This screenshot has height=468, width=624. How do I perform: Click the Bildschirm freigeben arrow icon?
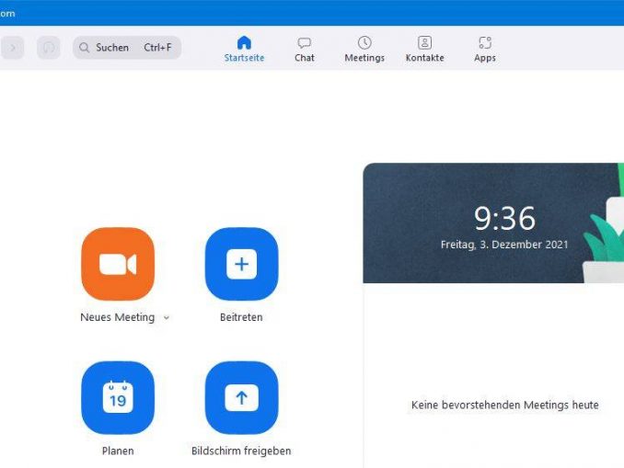pos(241,397)
